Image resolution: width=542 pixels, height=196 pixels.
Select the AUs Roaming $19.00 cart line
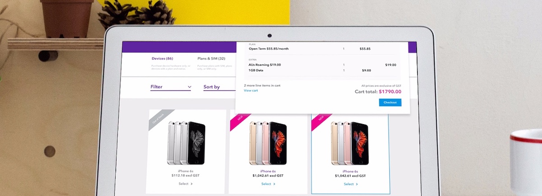[264, 65]
